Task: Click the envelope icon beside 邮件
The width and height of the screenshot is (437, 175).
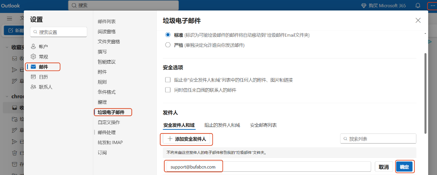Action: coord(34,67)
